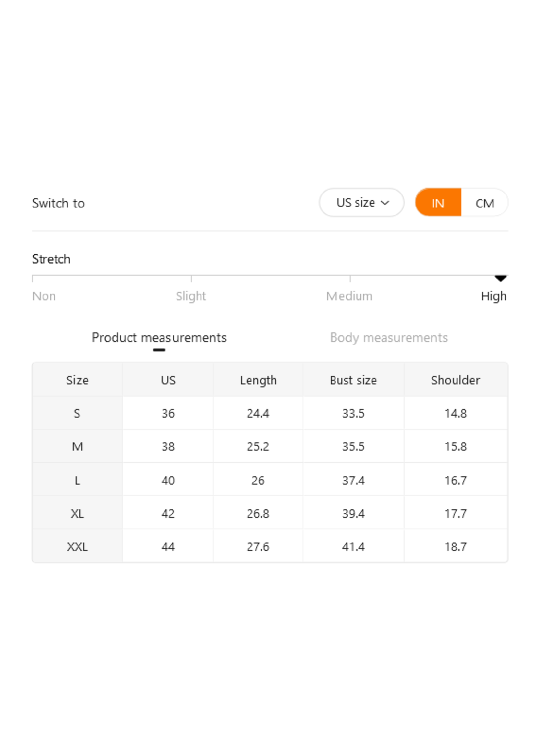This screenshot has height=751, width=536.
Task: Select the S size row
Action: [x=77, y=413]
